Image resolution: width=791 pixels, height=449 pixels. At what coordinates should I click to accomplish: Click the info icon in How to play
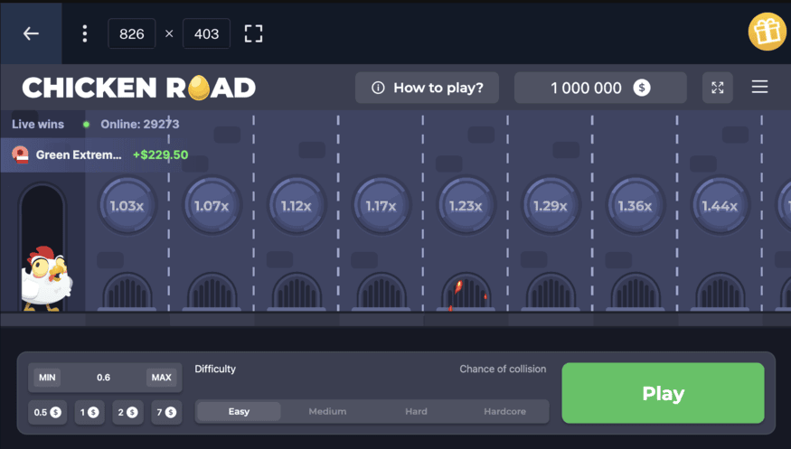[x=378, y=88]
